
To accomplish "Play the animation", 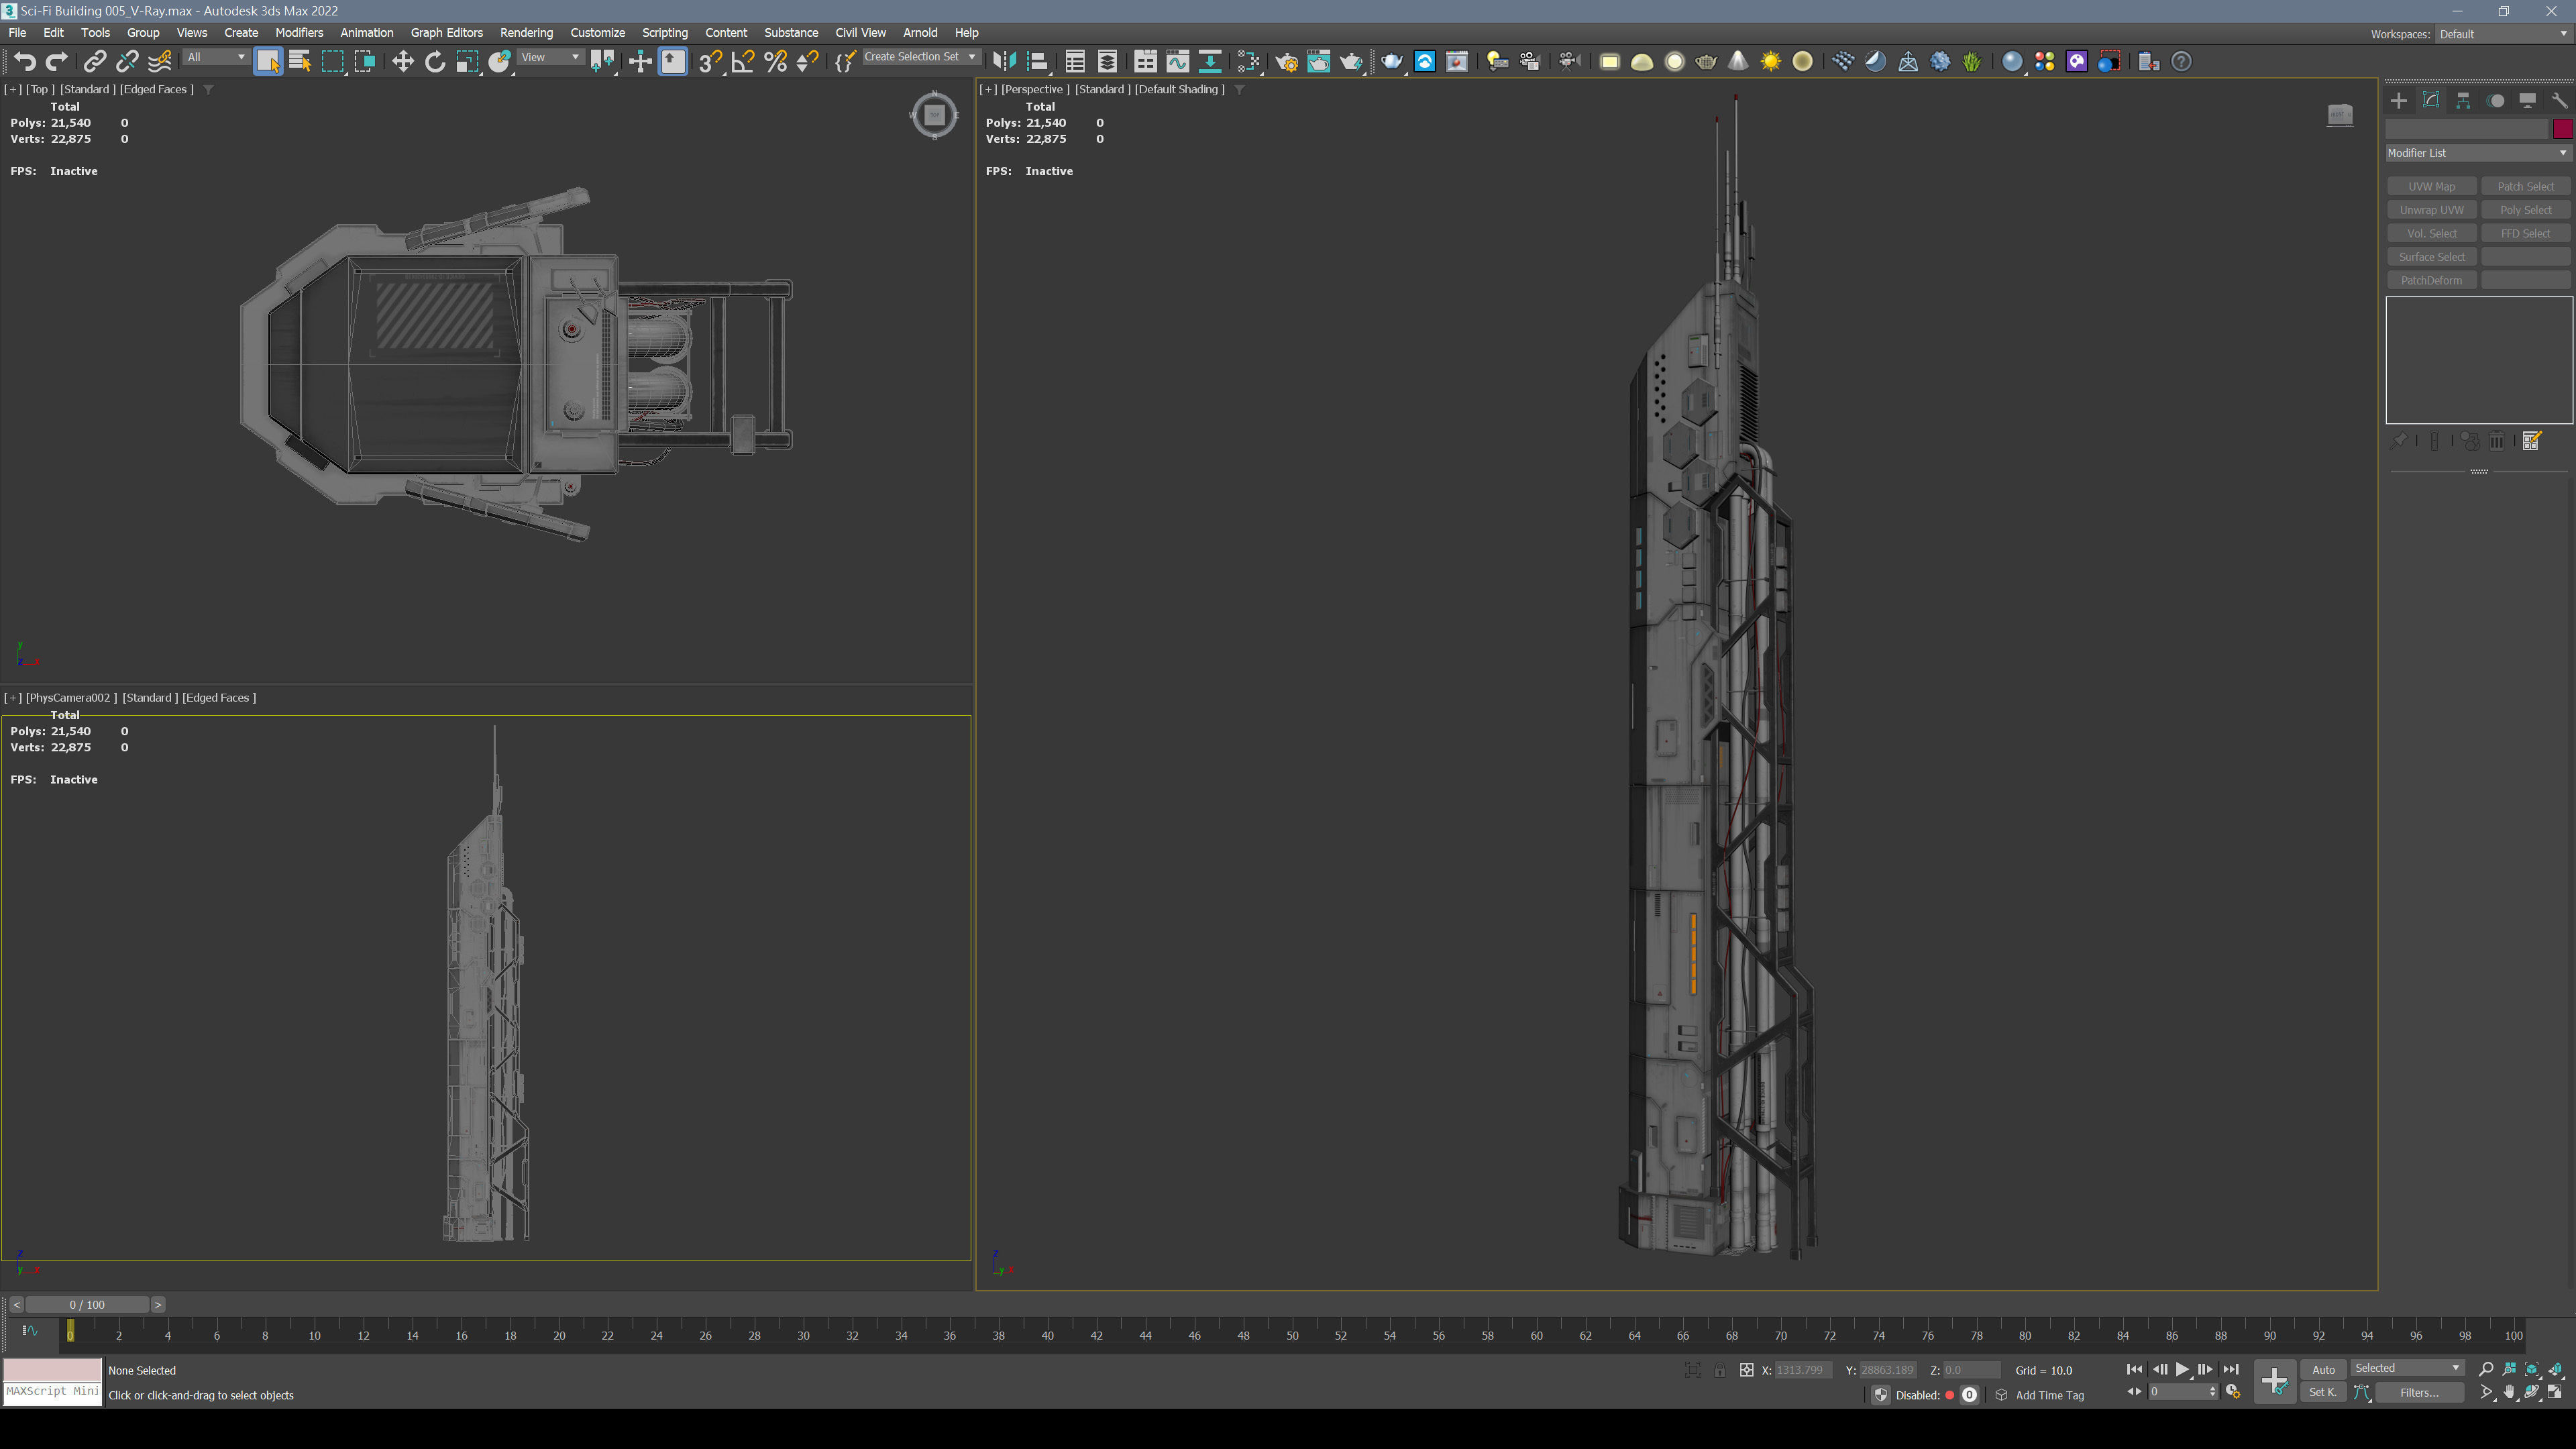I will click(x=2182, y=1369).
